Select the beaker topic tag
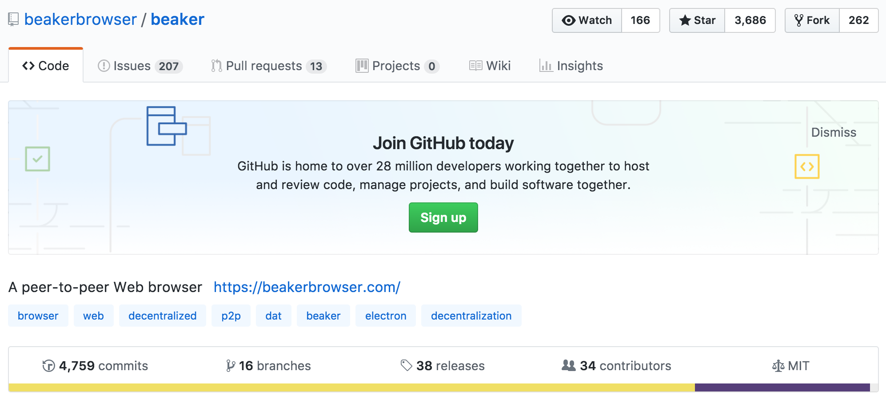Image resolution: width=886 pixels, height=403 pixels. pyautogui.click(x=323, y=316)
